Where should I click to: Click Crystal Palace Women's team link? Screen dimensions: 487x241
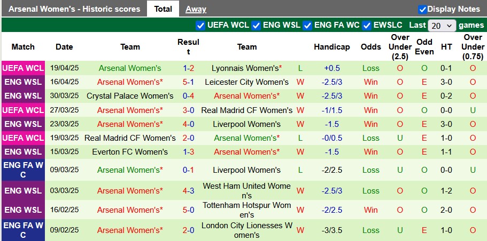pos(130,96)
